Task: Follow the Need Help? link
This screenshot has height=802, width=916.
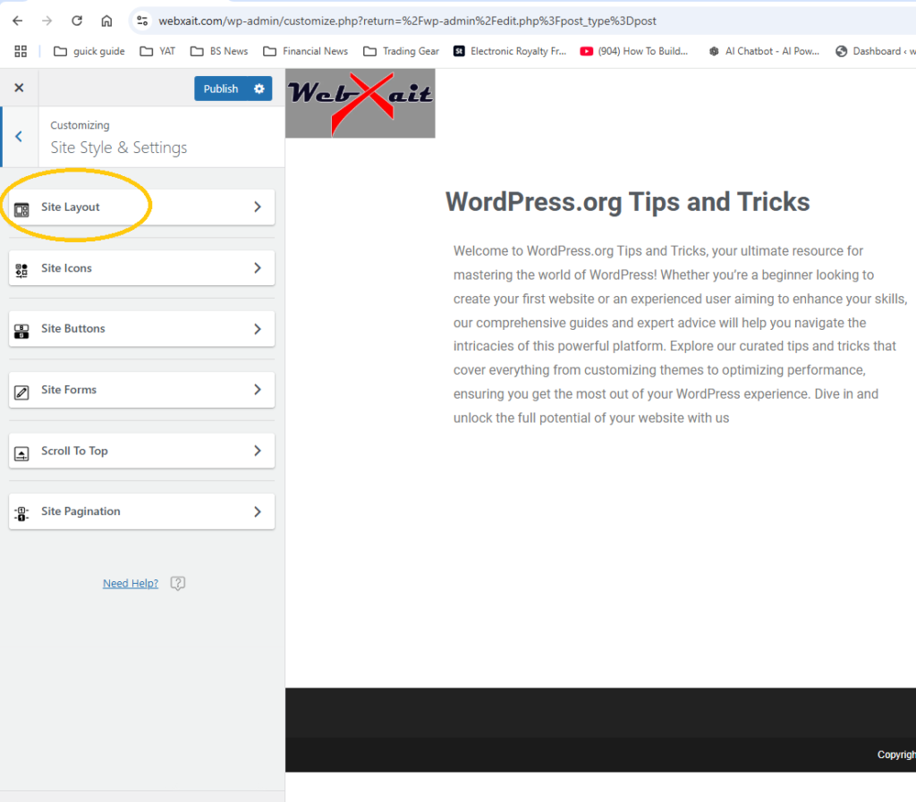Action: point(131,583)
